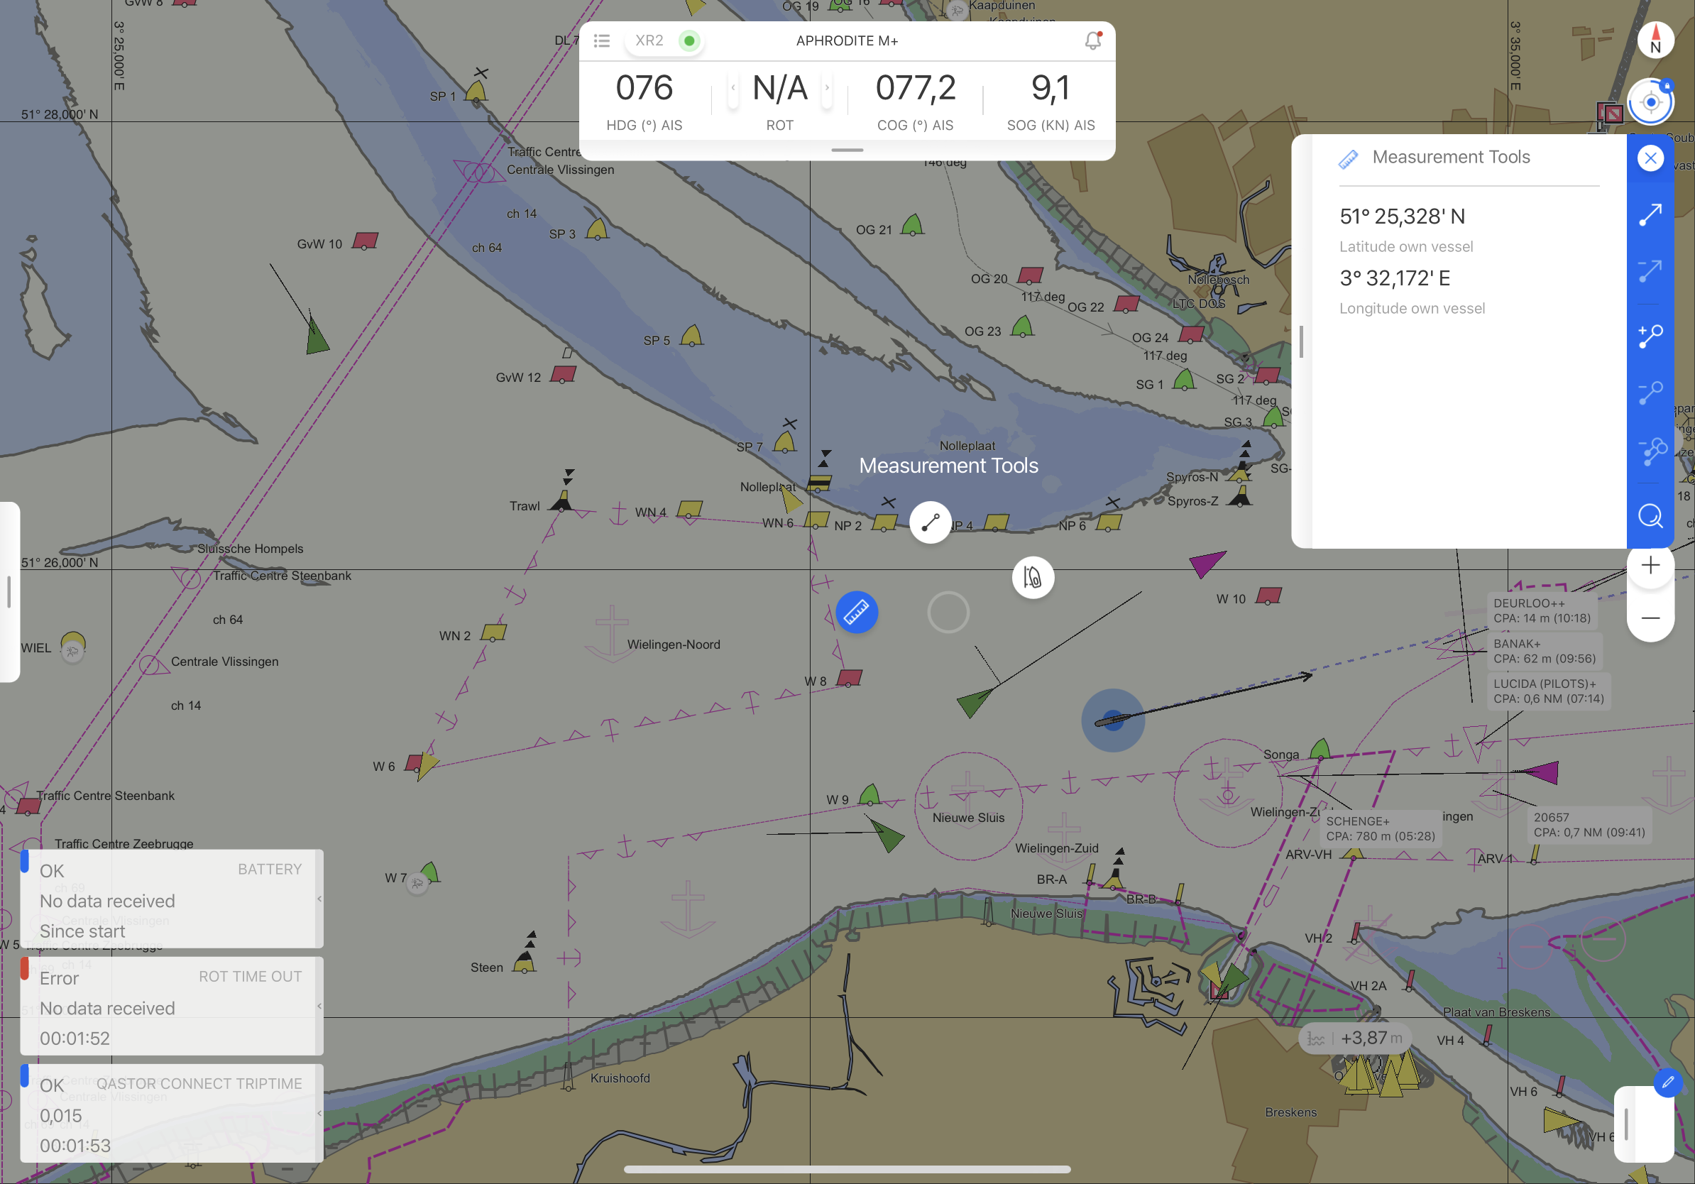
Task: Reset map to north-up compass
Action: 1655,40
